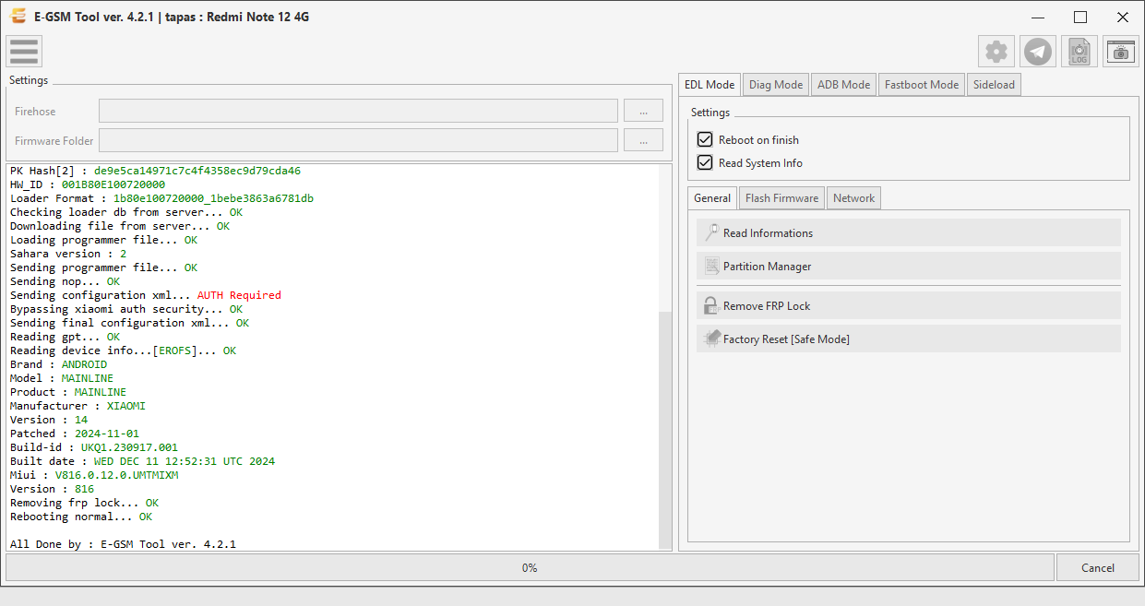
Task: Open the Partition Manager
Action: [x=909, y=266]
